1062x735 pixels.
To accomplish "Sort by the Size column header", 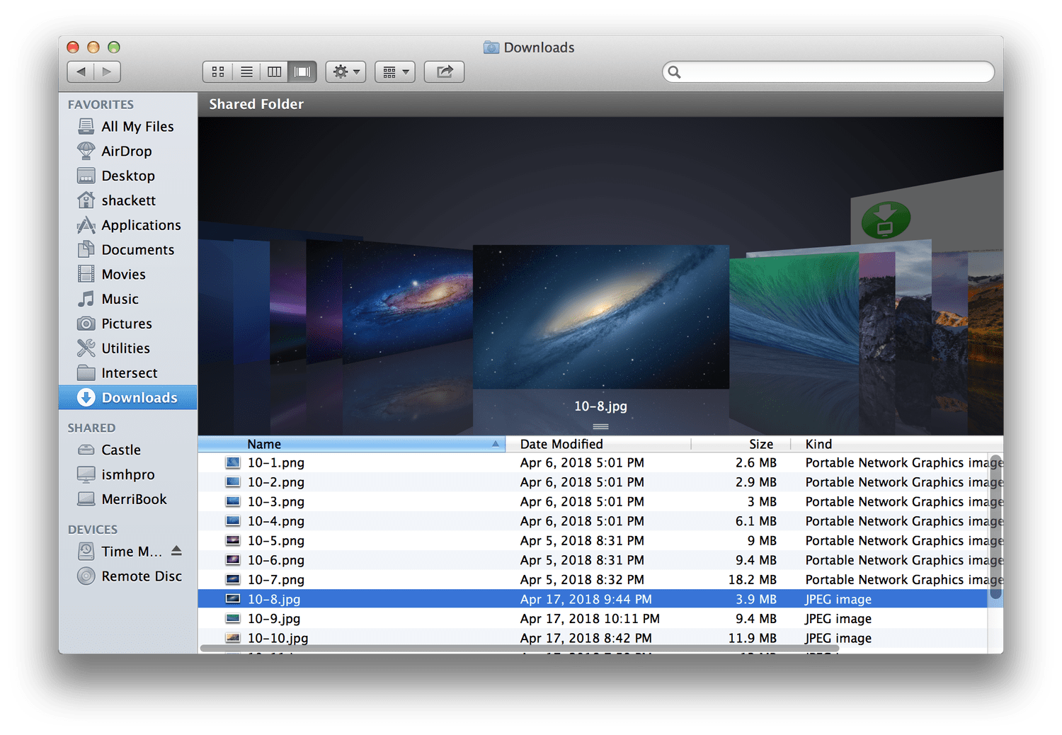I will [x=760, y=444].
